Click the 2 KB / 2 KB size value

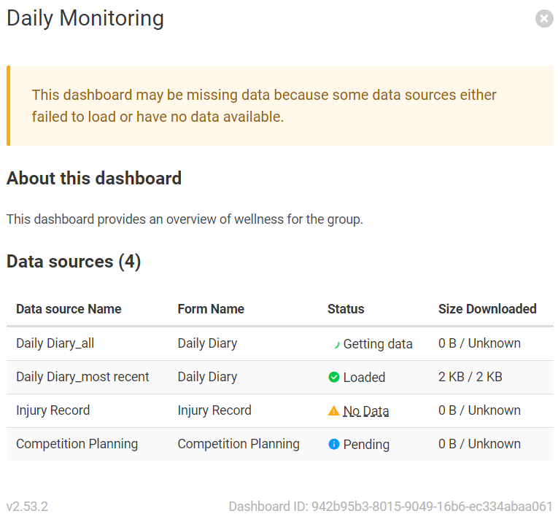[470, 377]
